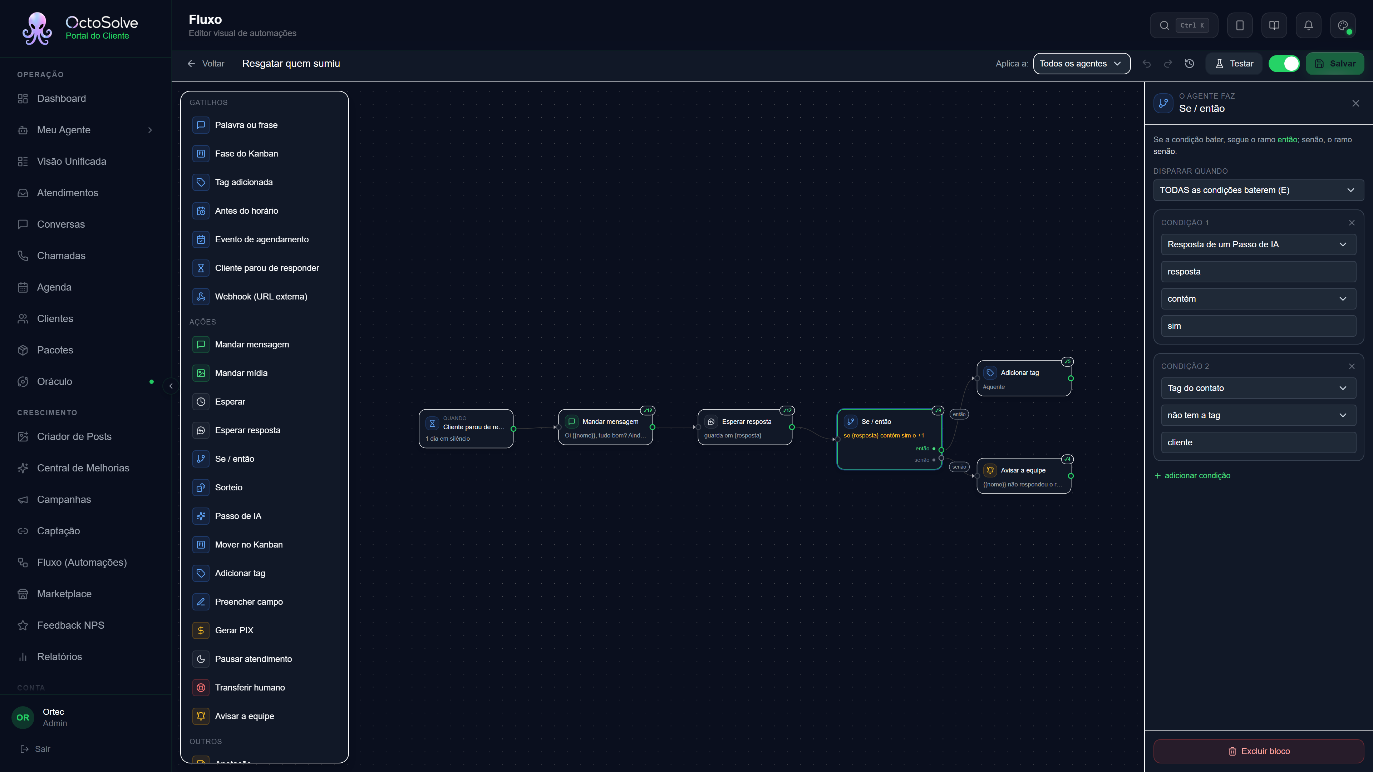
Task: Collapse the sidebar with chevron handle
Action: [171, 386]
